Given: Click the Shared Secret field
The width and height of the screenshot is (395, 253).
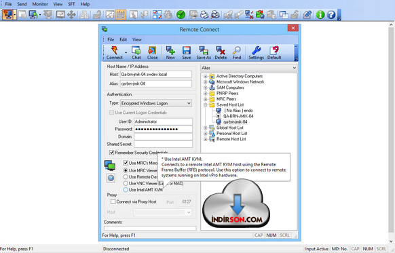Looking at the screenshot, I should point(163,144).
